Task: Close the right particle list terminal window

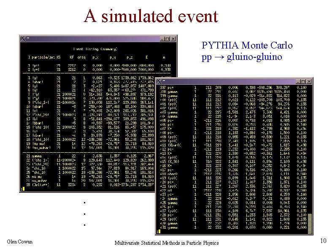Action: pos(309,81)
